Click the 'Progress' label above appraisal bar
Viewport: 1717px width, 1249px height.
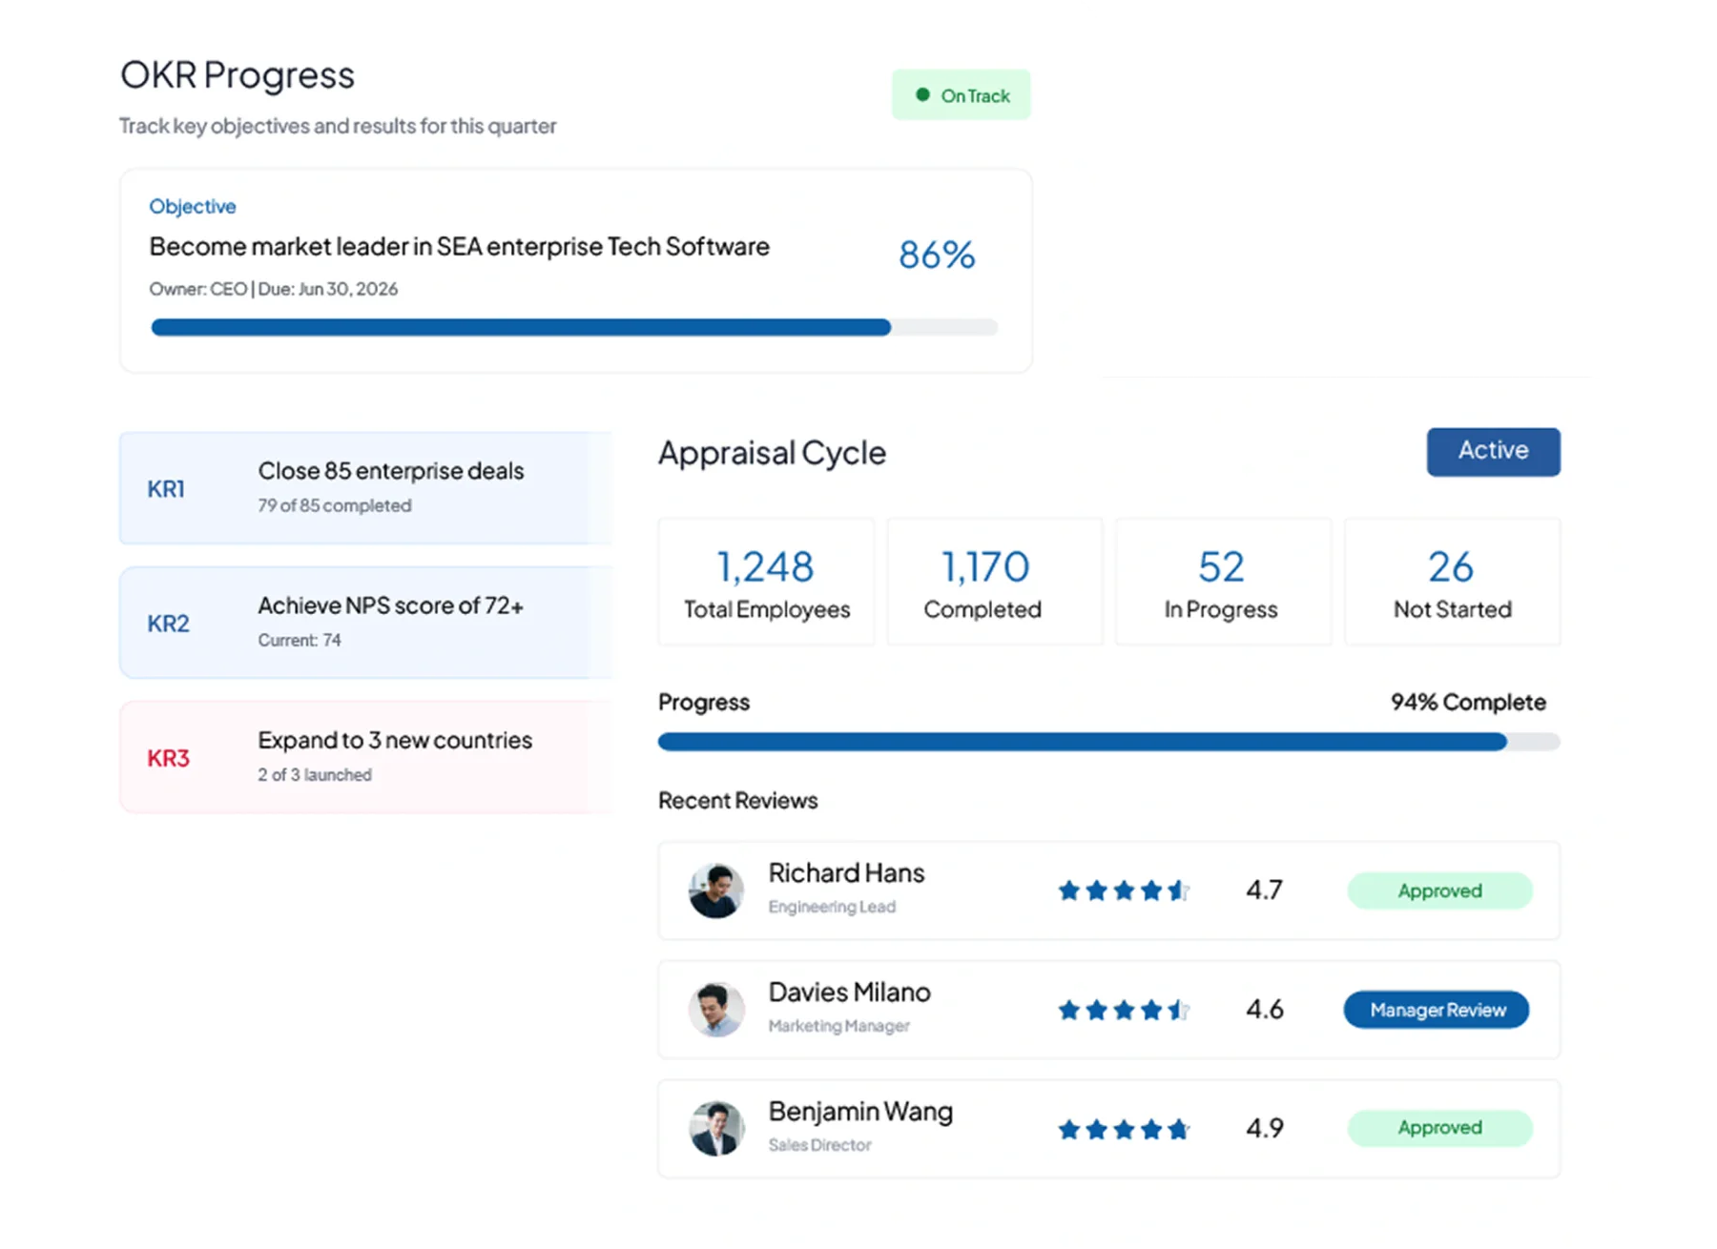[x=704, y=703]
